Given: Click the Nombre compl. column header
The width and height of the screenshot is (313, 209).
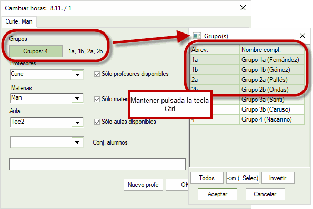Looking at the screenshot, I should click(x=272, y=50).
